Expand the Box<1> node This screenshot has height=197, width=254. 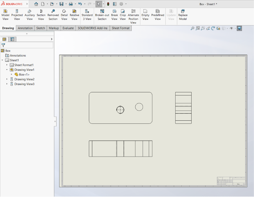[x=12, y=74]
